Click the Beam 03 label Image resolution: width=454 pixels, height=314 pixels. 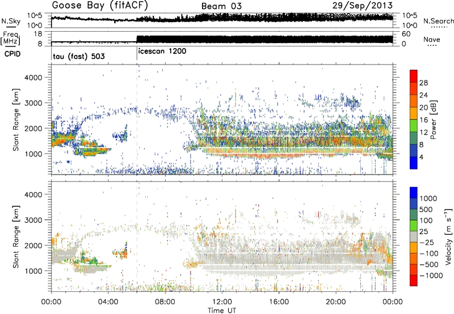(x=221, y=6)
